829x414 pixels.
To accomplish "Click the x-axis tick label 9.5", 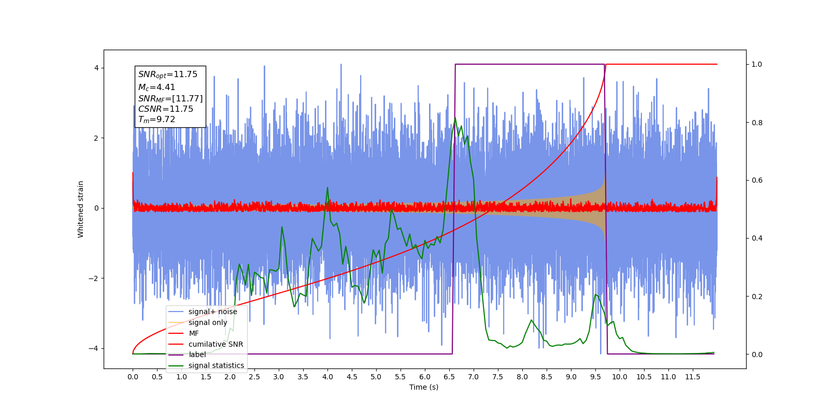I will (595, 377).
